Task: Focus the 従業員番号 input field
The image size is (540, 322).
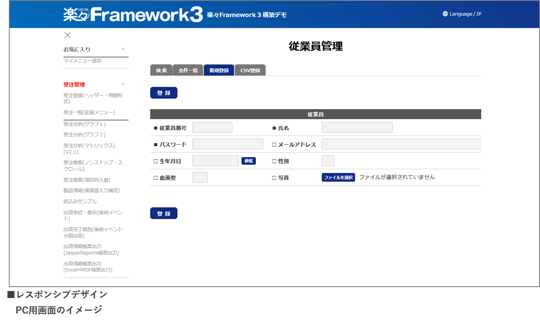Action: pos(212,128)
